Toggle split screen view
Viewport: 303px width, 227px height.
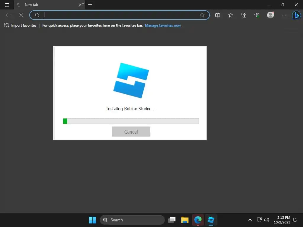coord(217,15)
